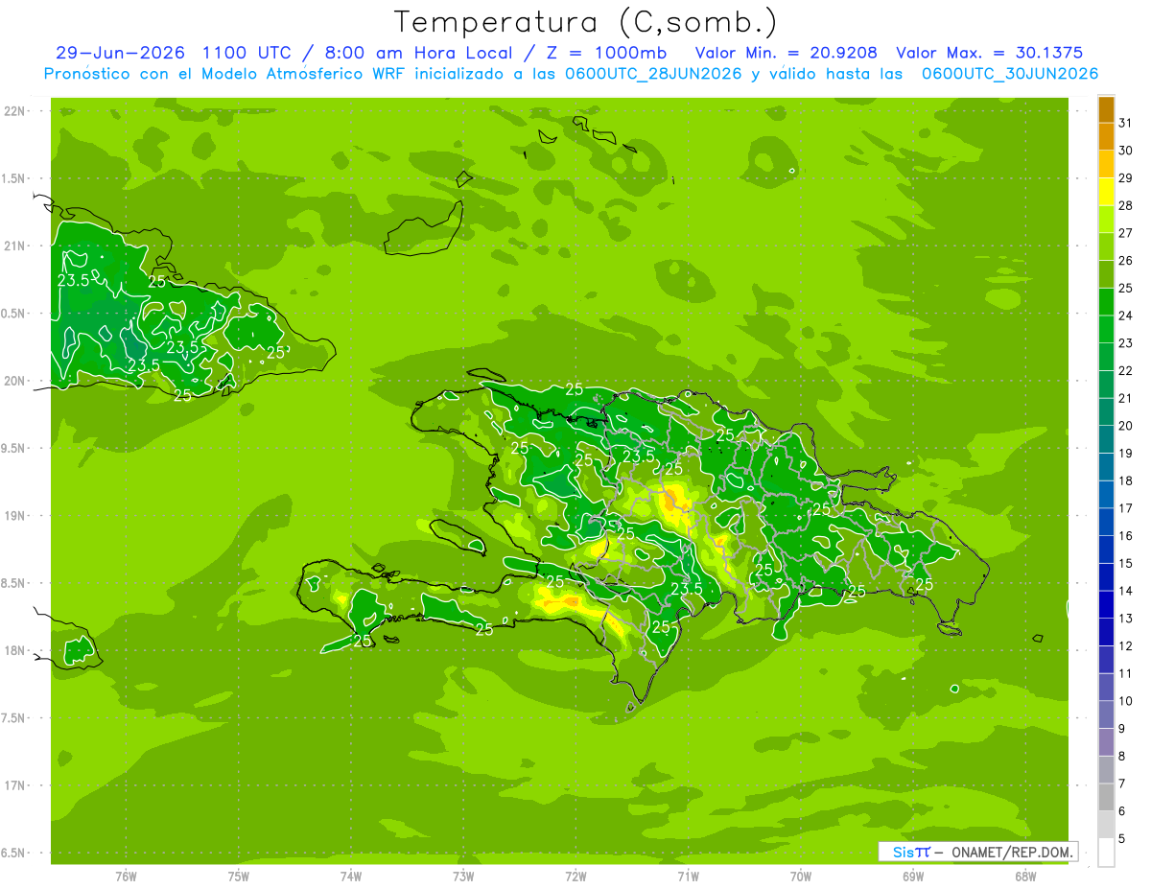Click the amber swatch between legend values 29 and 30
This screenshot has width=1151, height=889.
[x=1107, y=163]
